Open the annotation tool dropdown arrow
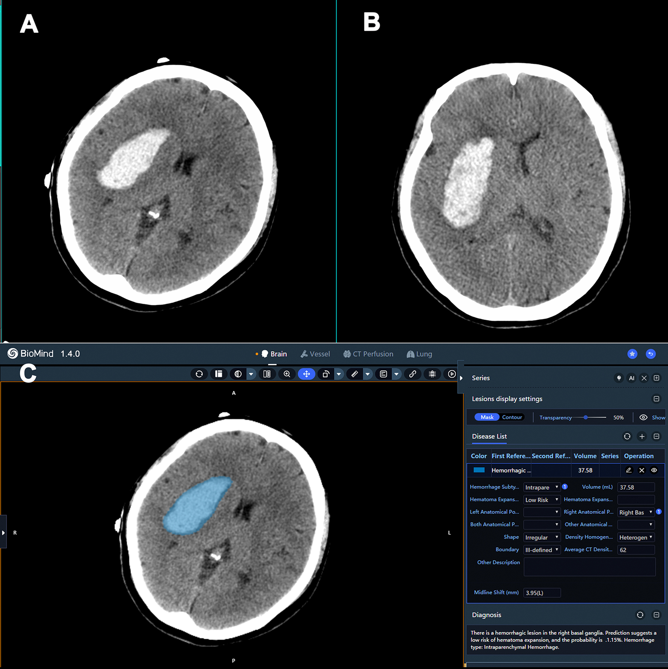 point(396,374)
